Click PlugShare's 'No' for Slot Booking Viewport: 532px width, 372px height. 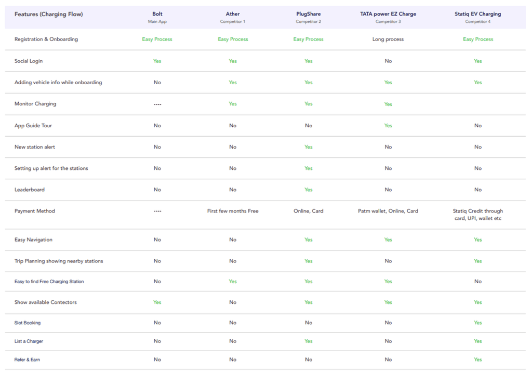[x=309, y=323]
